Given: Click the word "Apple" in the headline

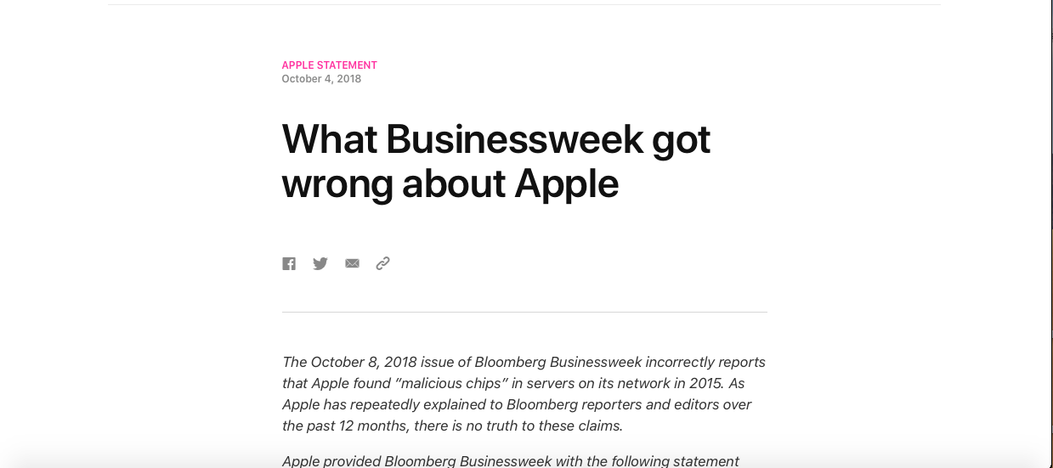Looking at the screenshot, I should pyautogui.click(x=566, y=183).
